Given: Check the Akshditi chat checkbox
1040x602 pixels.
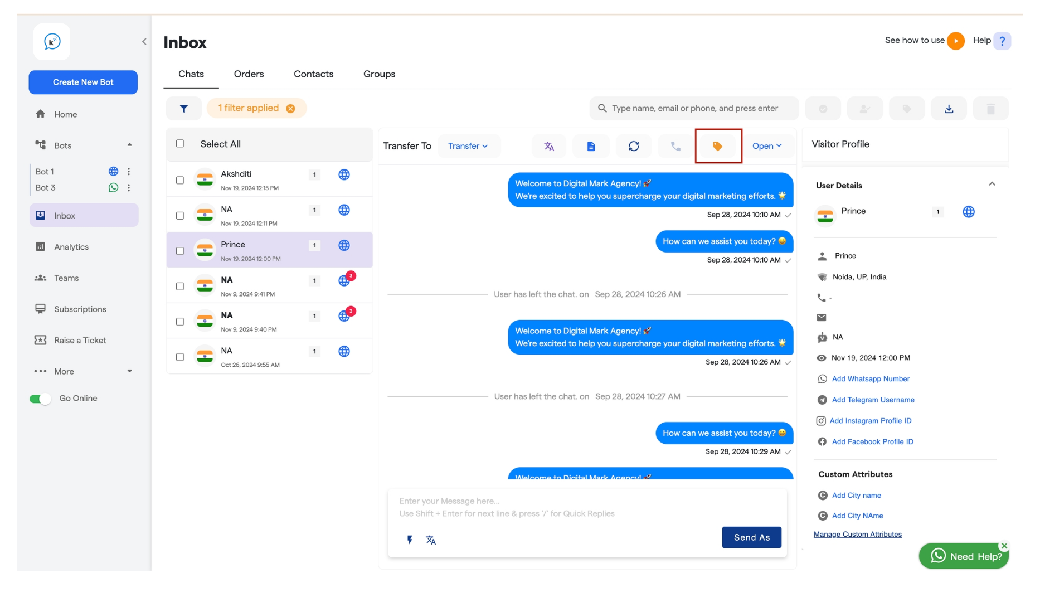Looking at the screenshot, I should (x=180, y=181).
